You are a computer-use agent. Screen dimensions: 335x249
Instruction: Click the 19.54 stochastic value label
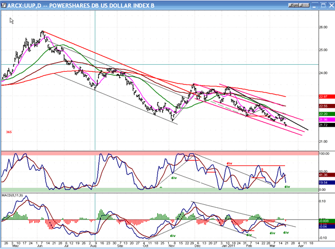pyautogui.click(x=327, y=183)
